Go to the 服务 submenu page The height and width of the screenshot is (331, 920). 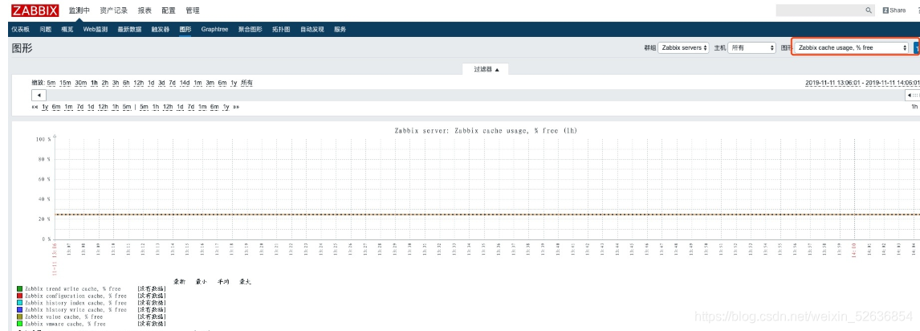(x=340, y=30)
